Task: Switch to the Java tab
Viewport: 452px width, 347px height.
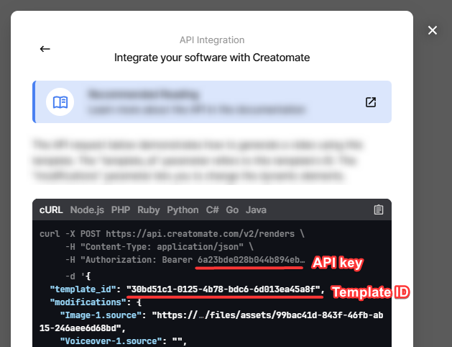Action: click(256, 210)
